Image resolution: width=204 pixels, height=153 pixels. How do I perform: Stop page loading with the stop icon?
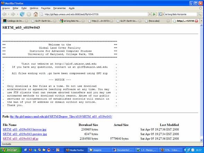click(29, 14)
